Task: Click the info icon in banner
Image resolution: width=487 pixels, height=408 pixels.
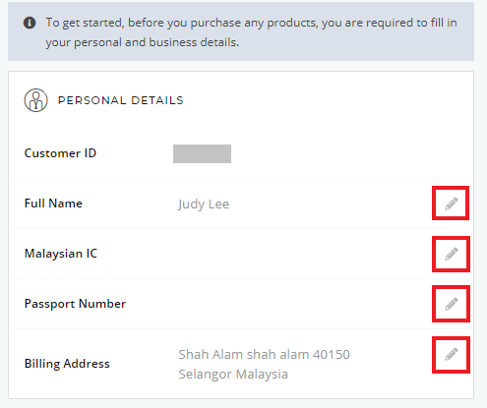Action: pyautogui.click(x=30, y=23)
